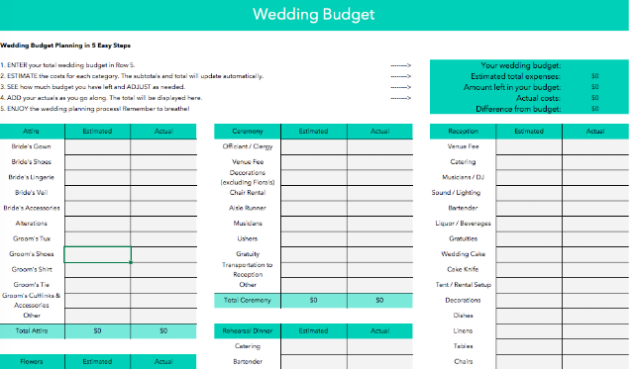Select the Linens row label
The width and height of the screenshot is (634, 369).
(463, 330)
